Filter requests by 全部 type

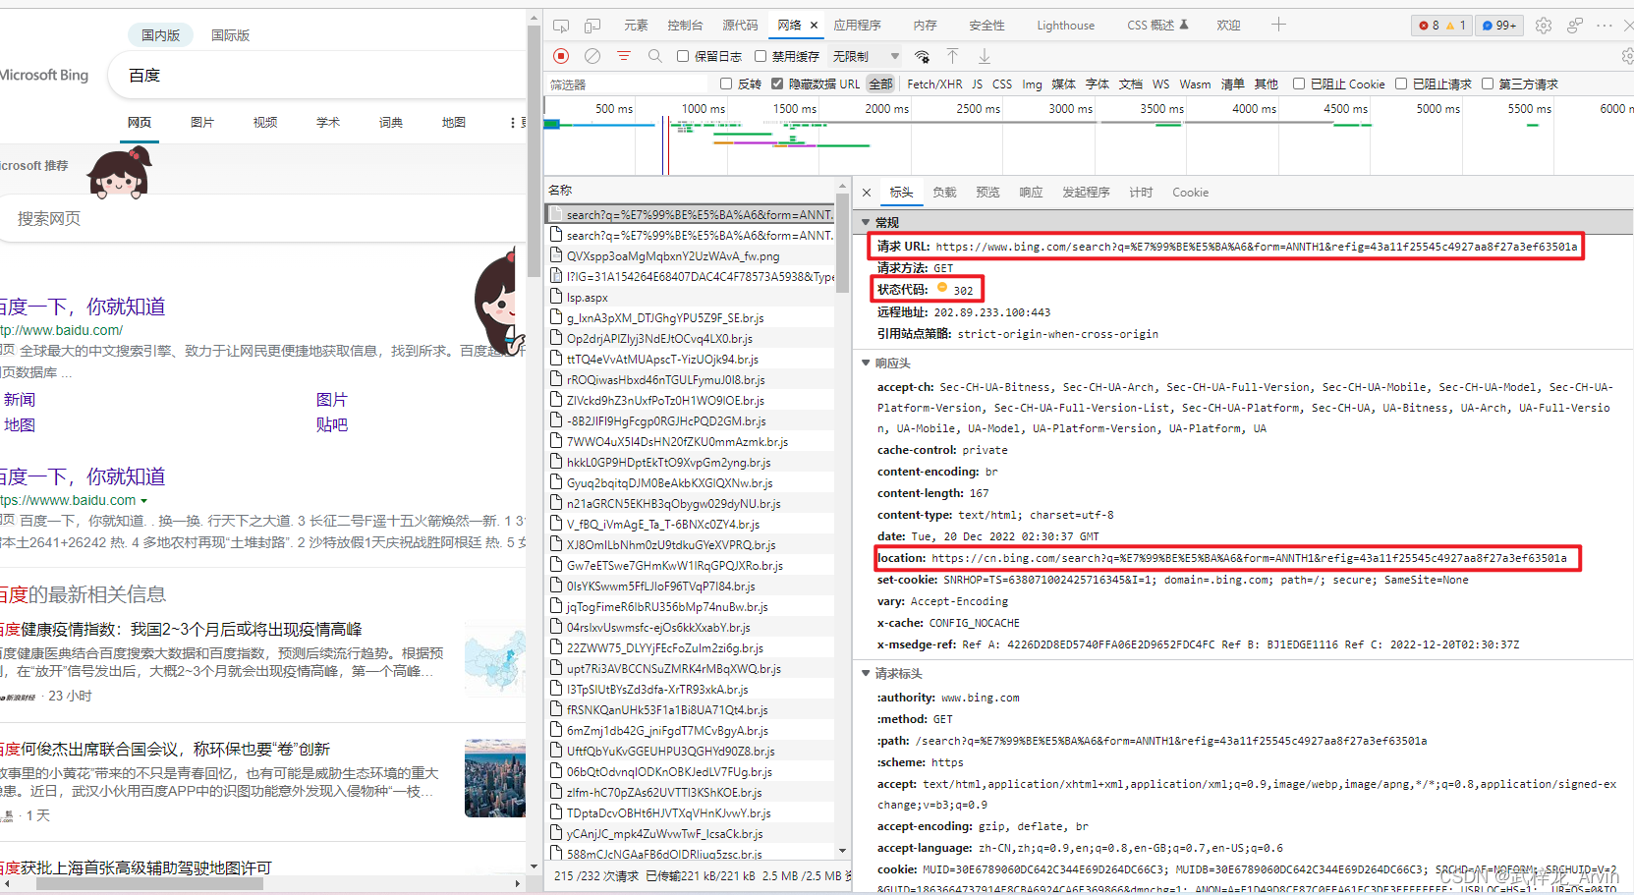pyautogui.click(x=880, y=84)
